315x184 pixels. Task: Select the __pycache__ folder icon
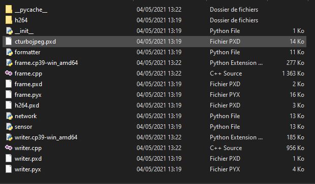[9, 10]
